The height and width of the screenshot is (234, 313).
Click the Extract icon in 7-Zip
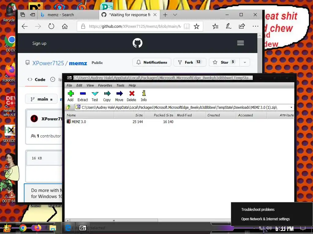pos(83,96)
